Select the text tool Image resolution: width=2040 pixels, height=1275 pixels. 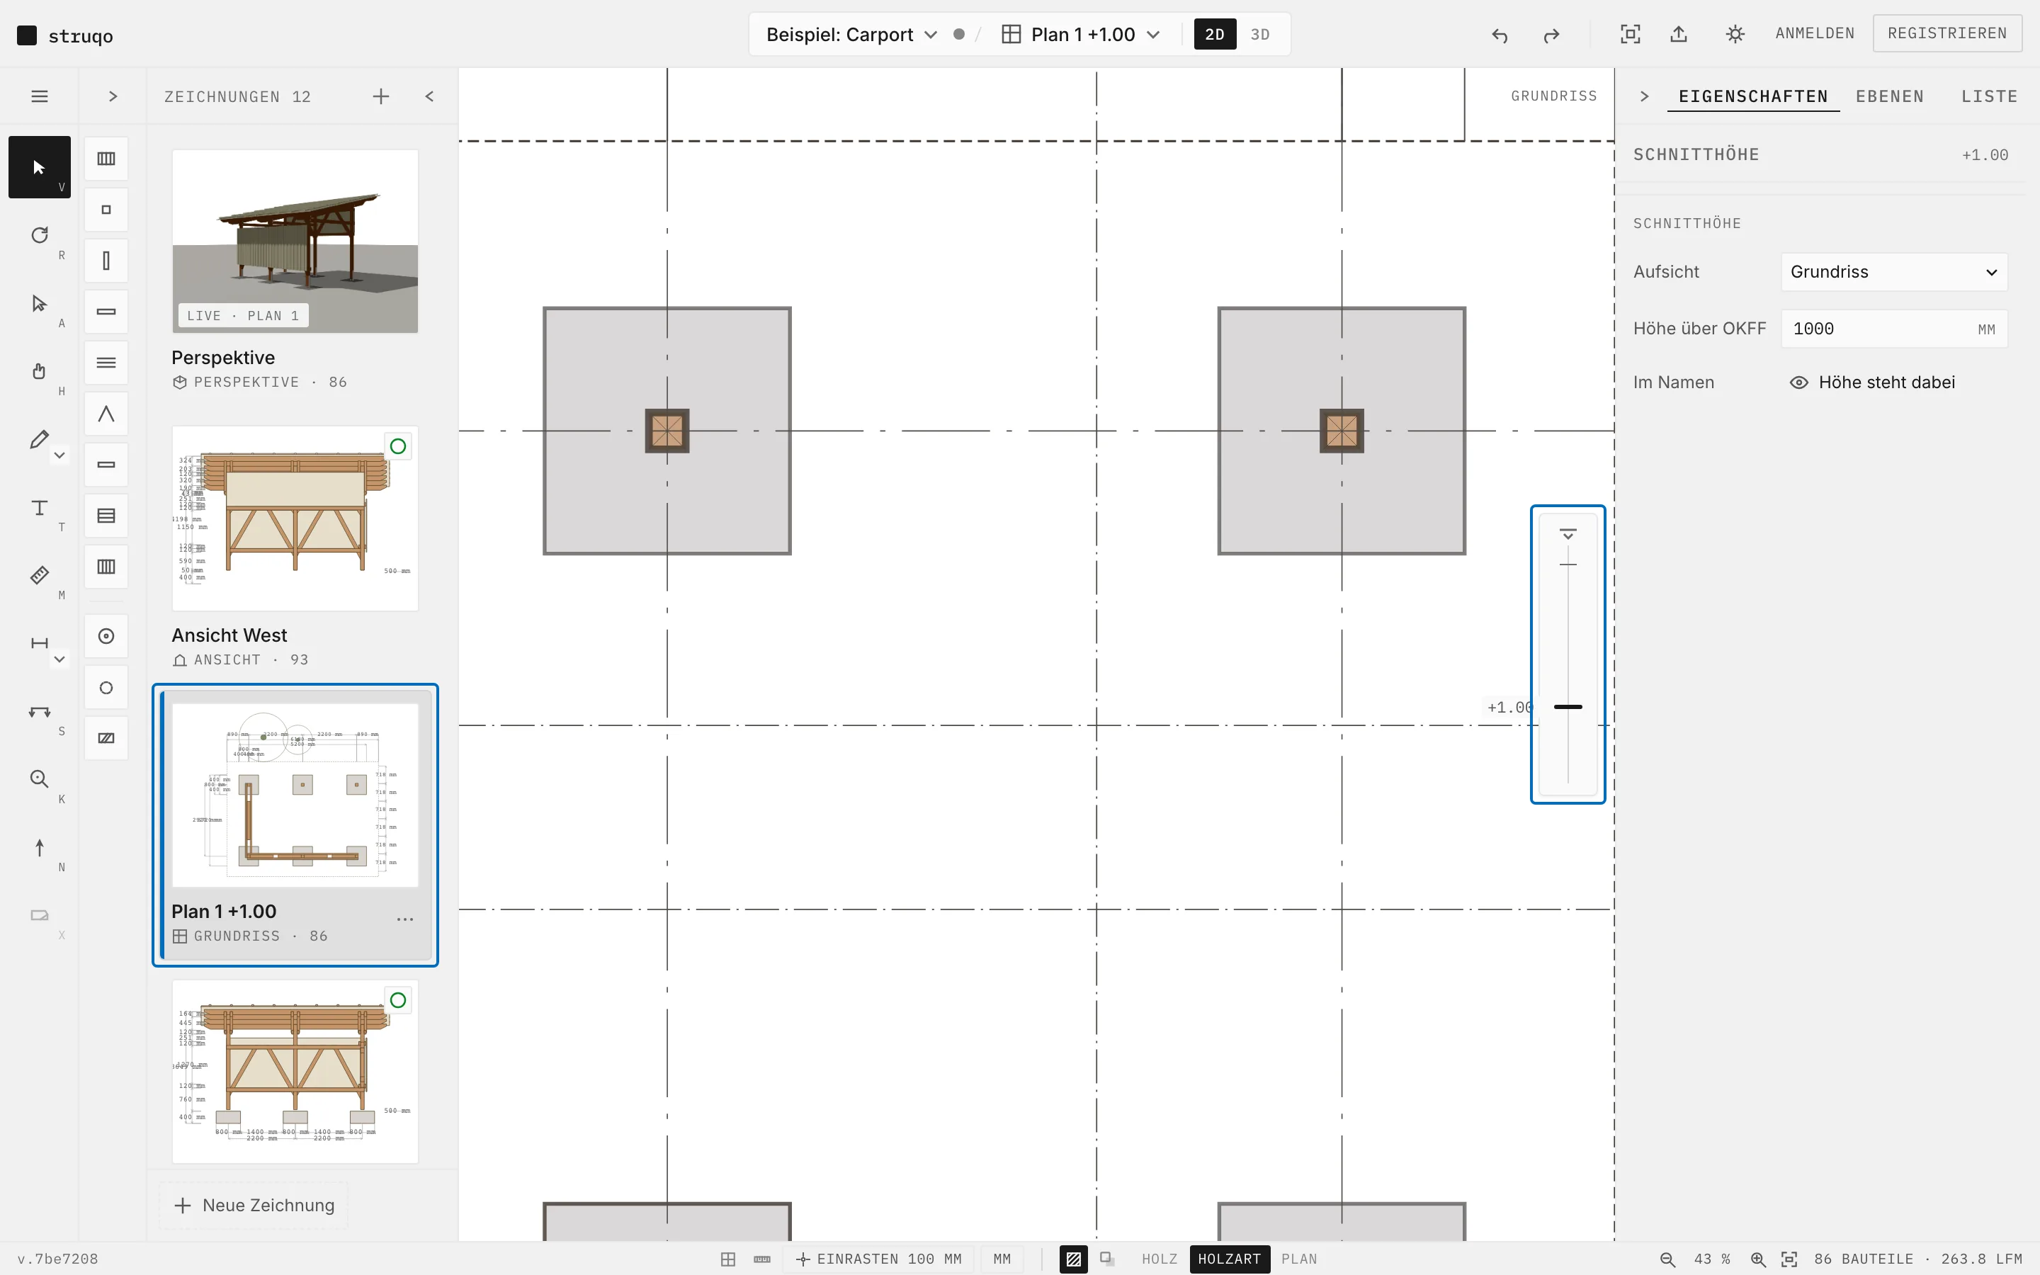click(x=40, y=508)
